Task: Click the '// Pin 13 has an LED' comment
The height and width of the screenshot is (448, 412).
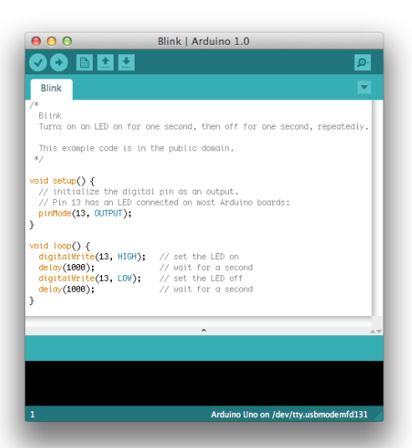Action: point(165,202)
